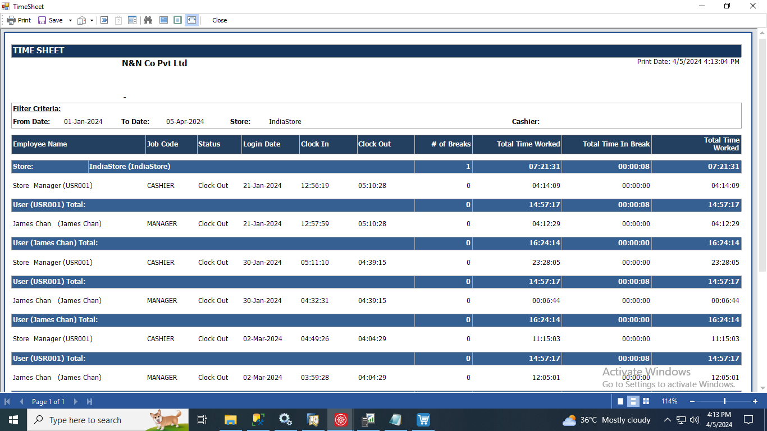Click the clock in time 03:59:28
This screenshot has height=431, width=767.
315,378
